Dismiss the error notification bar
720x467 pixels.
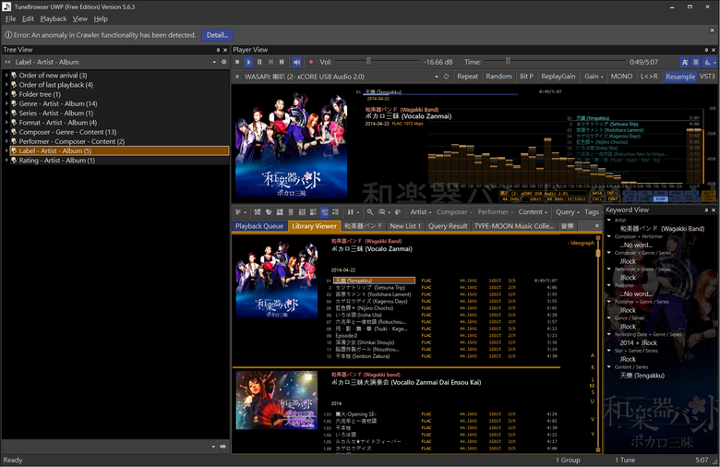[x=713, y=30]
